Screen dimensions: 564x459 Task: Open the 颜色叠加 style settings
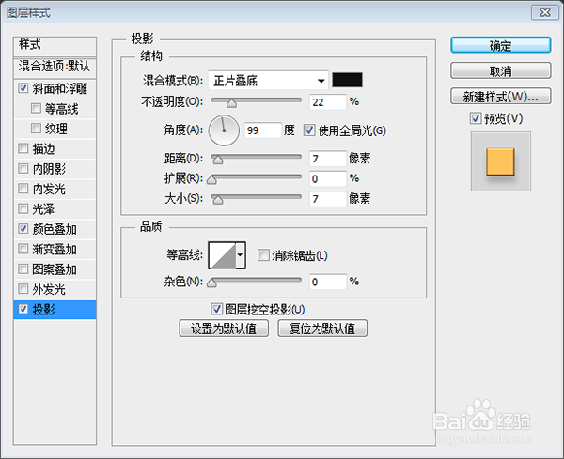(x=55, y=229)
